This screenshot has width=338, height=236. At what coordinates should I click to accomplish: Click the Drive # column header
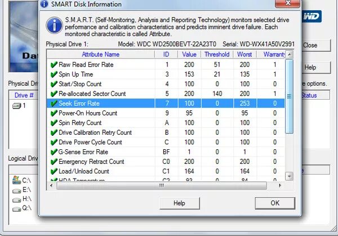(24, 95)
